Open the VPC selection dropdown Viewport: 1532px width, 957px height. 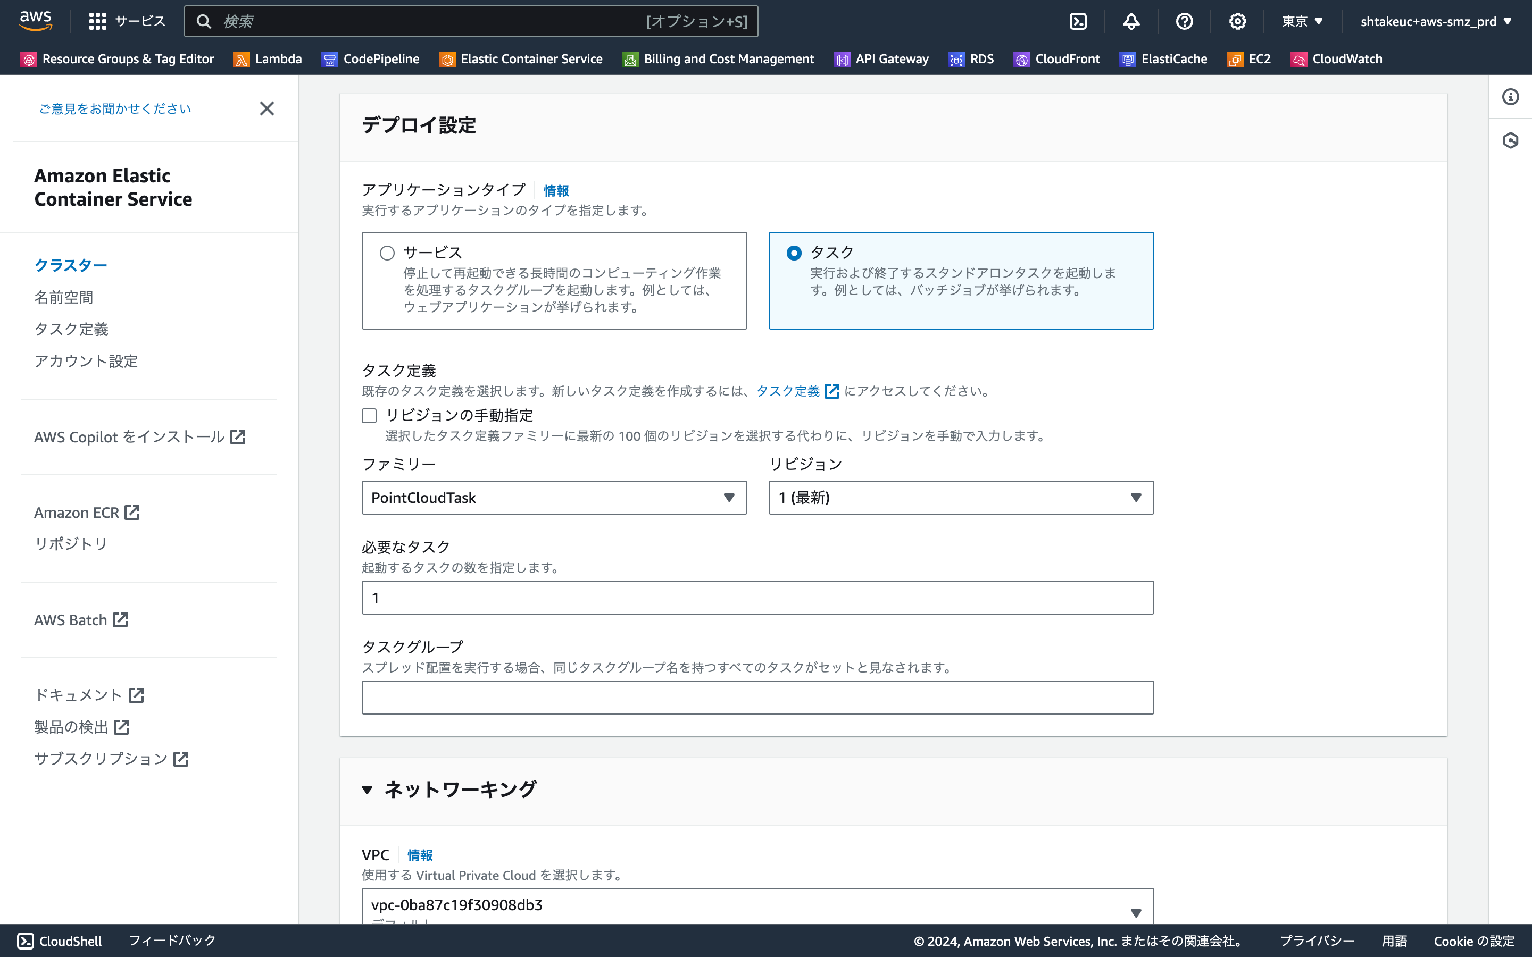click(758, 906)
